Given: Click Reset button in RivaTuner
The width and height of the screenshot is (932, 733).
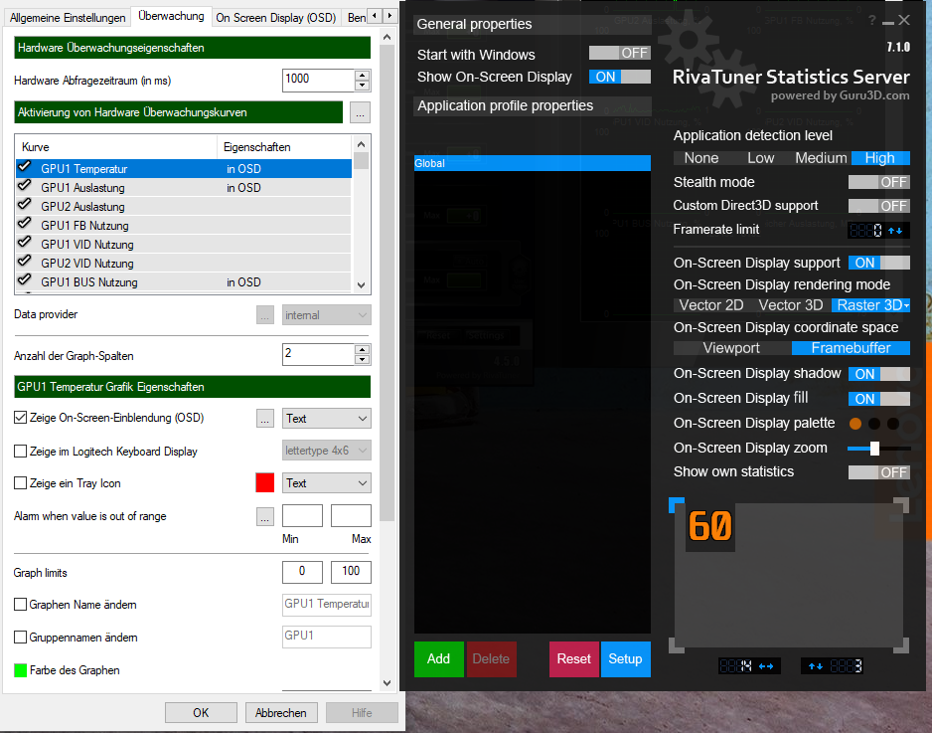Looking at the screenshot, I should point(573,659).
